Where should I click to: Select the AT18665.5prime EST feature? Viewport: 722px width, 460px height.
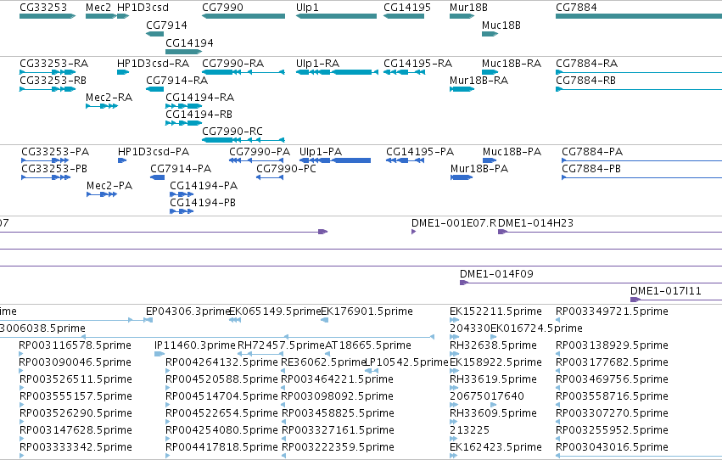327,354
